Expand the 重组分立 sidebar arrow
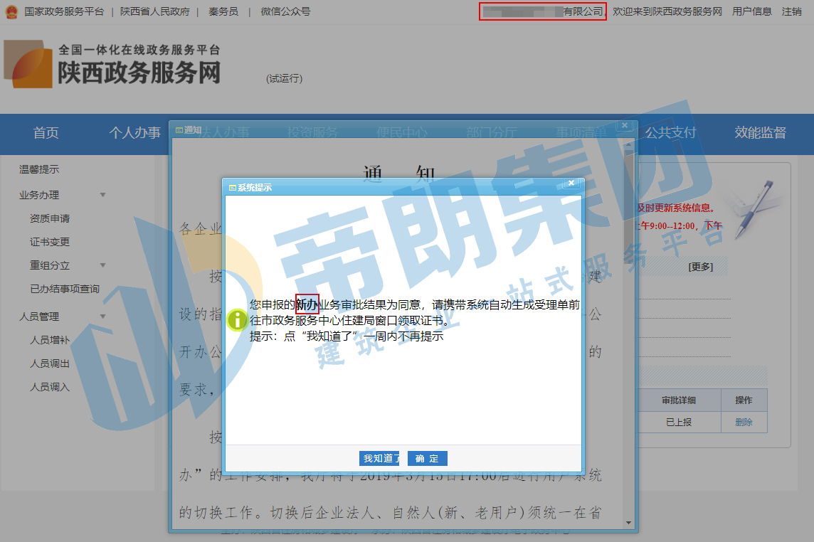814x542 pixels. (x=102, y=265)
